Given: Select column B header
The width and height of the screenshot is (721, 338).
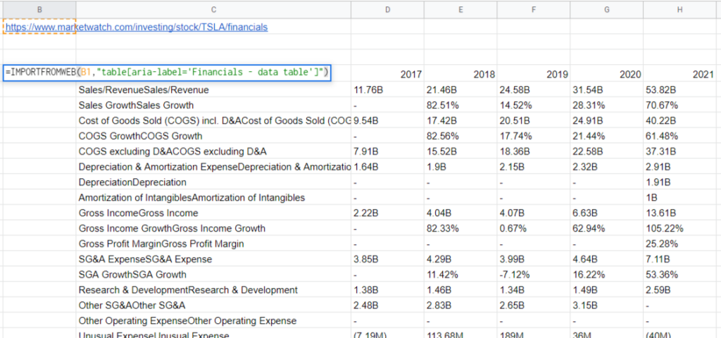Looking at the screenshot, I should click(x=39, y=8).
